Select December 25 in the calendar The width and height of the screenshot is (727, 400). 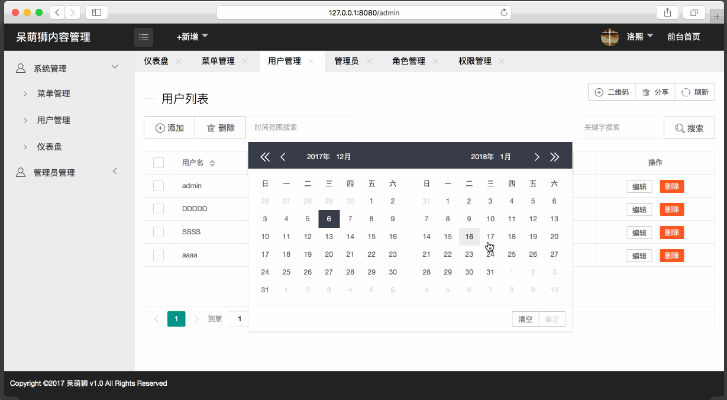pyautogui.click(x=286, y=272)
